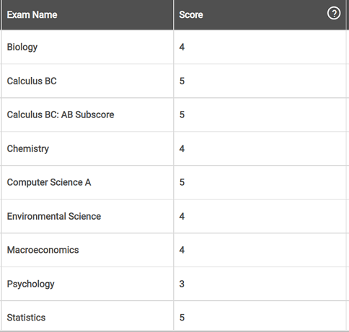Image resolution: width=349 pixels, height=332 pixels.
Task: Select the Statistics exam name
Action: point(26,318)
